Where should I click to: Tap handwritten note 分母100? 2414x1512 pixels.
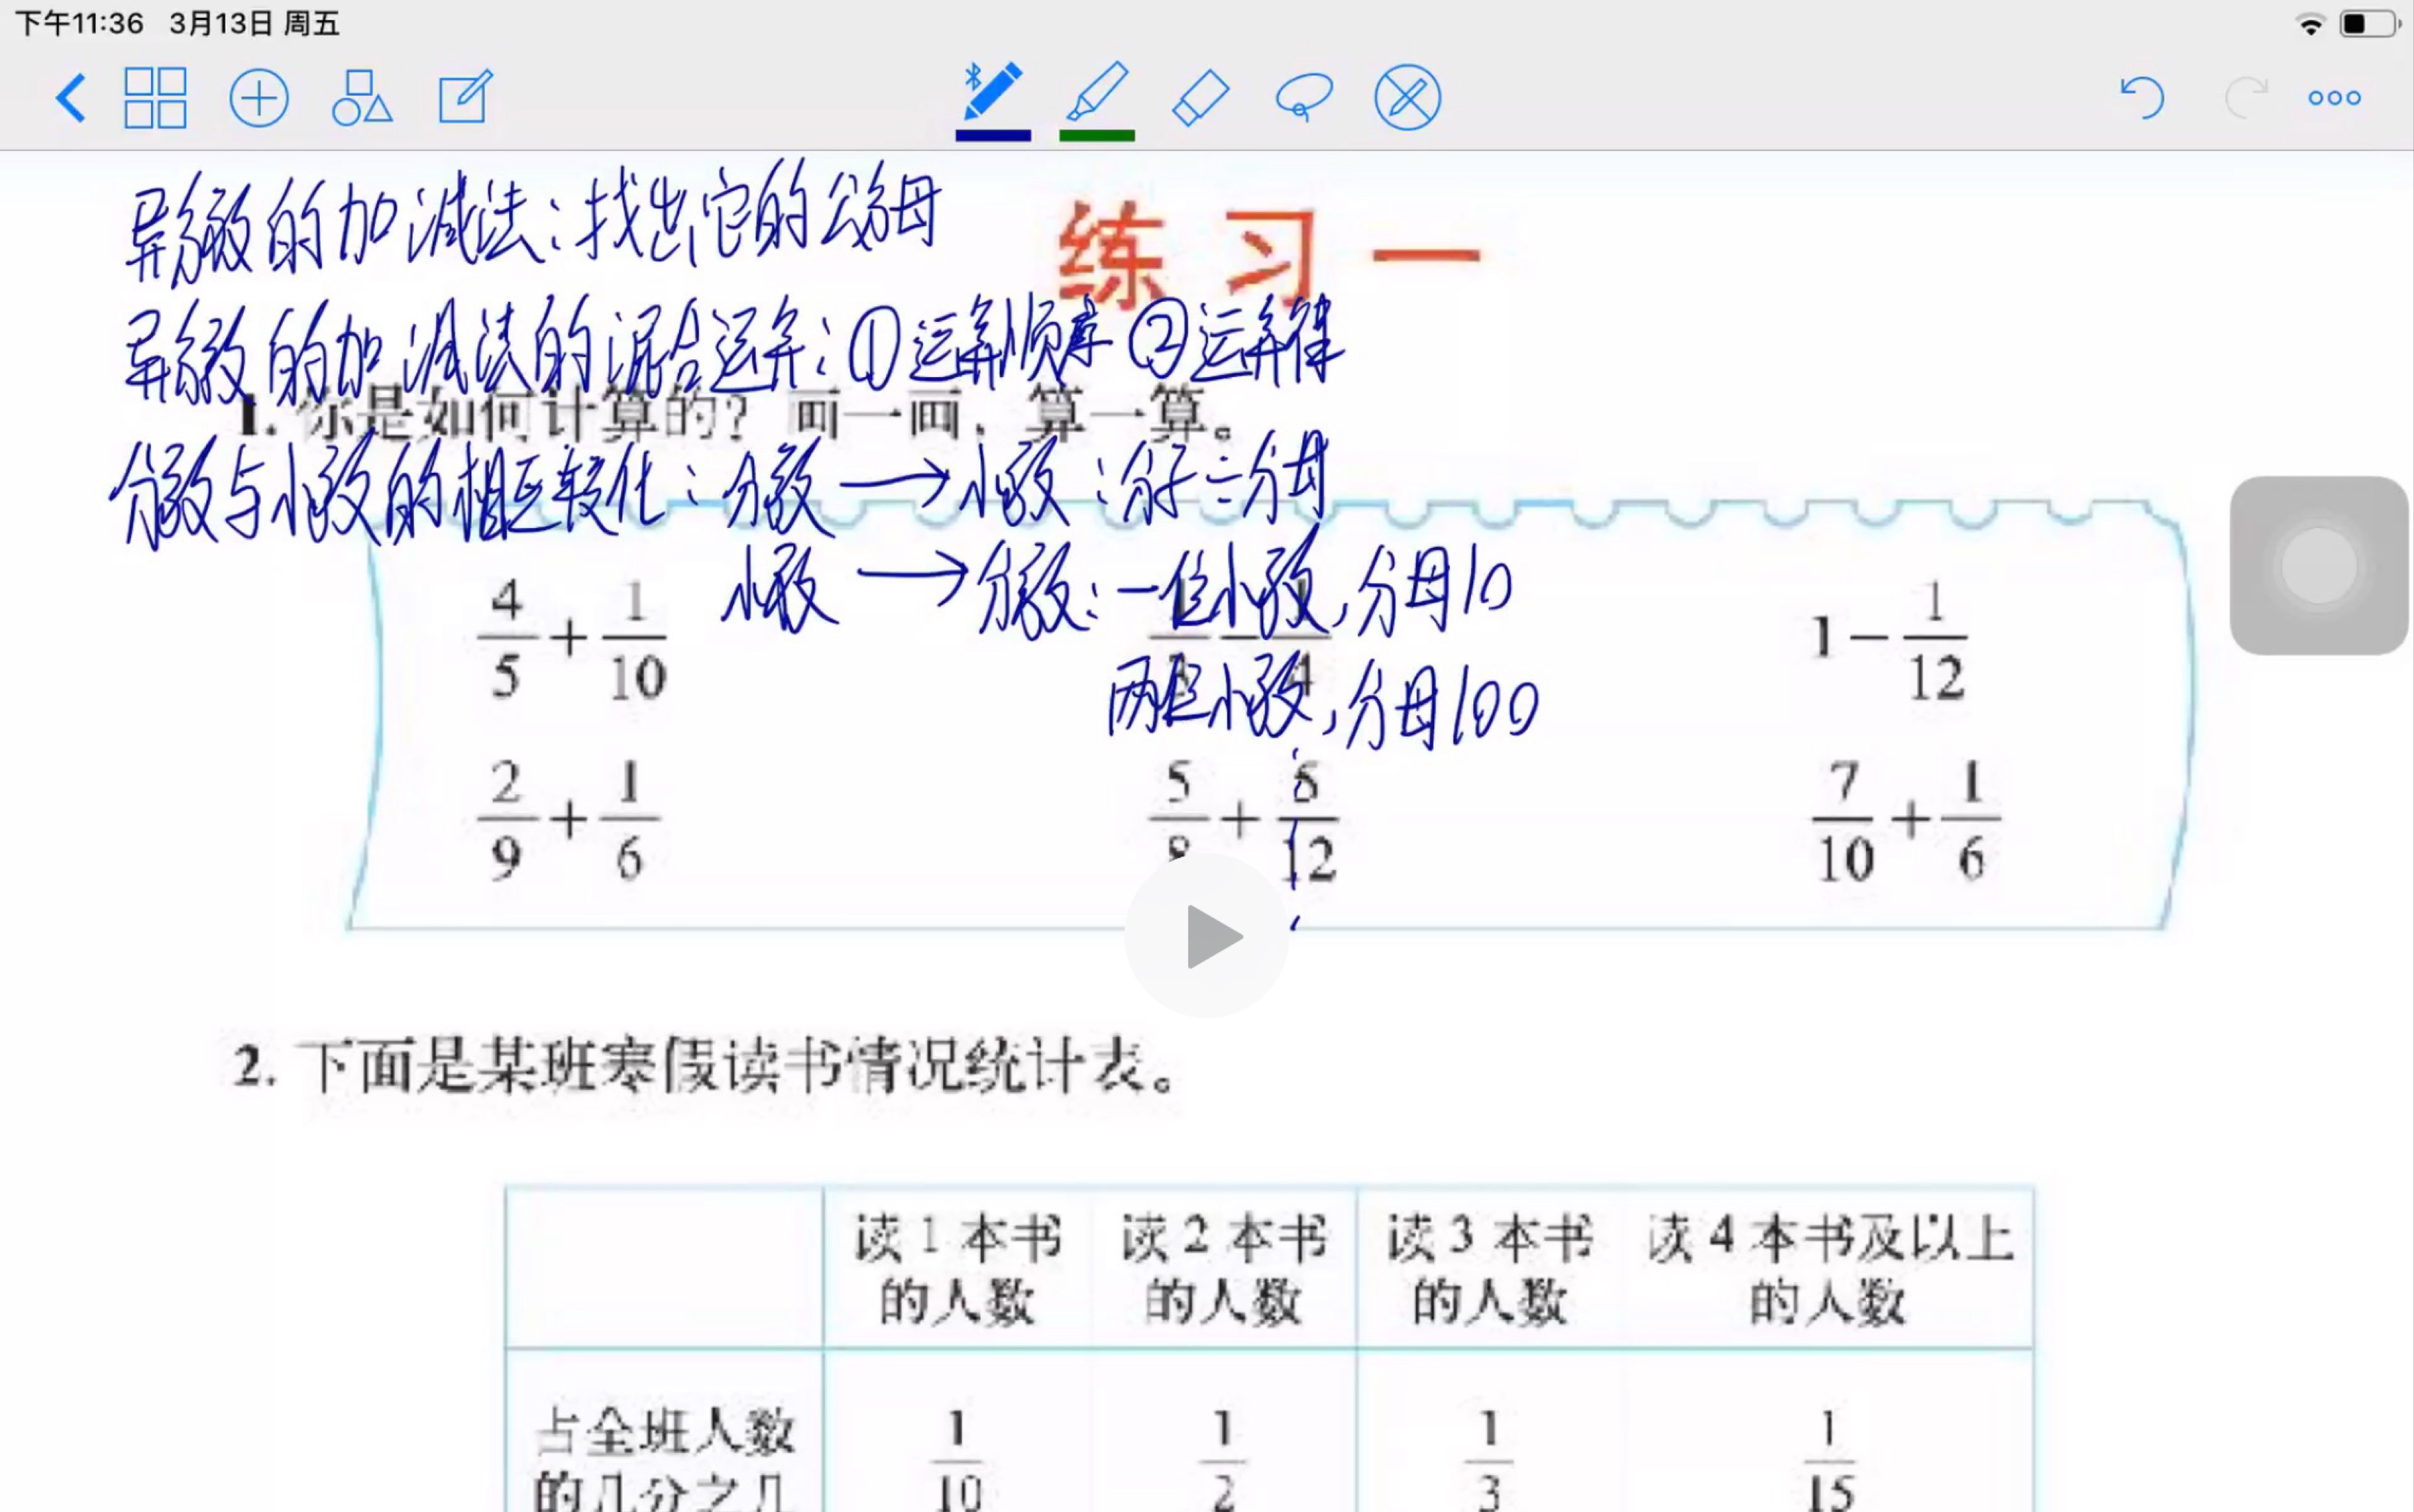pyautogui.click(x=1444, y=706)
